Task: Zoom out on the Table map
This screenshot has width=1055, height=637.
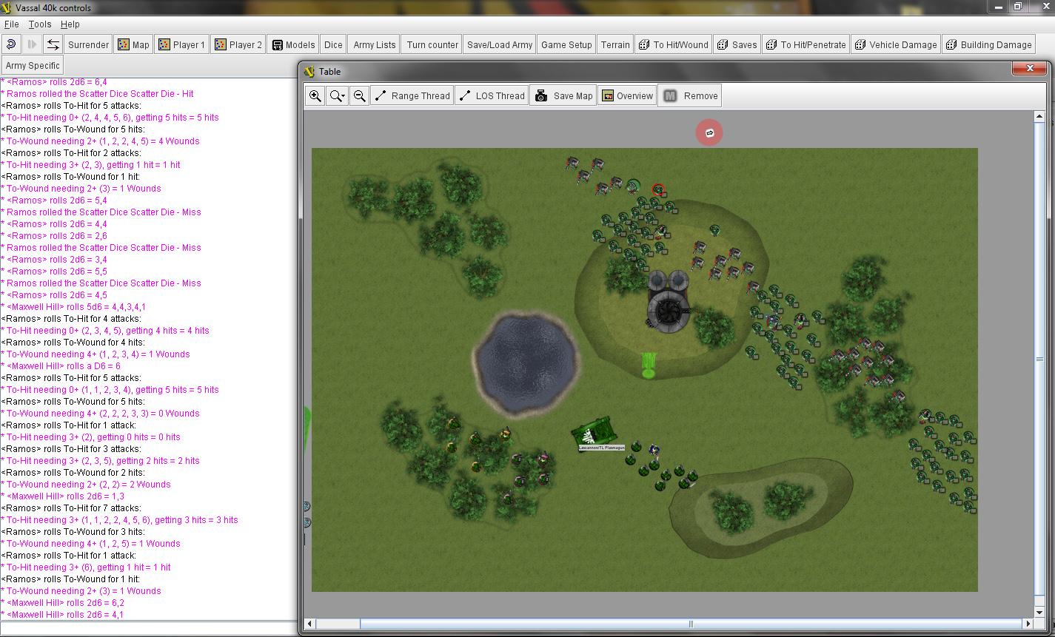Action: (x=359, y=95)
